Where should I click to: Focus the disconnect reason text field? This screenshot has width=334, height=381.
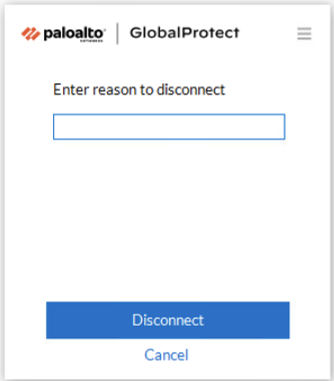(169, 127)
